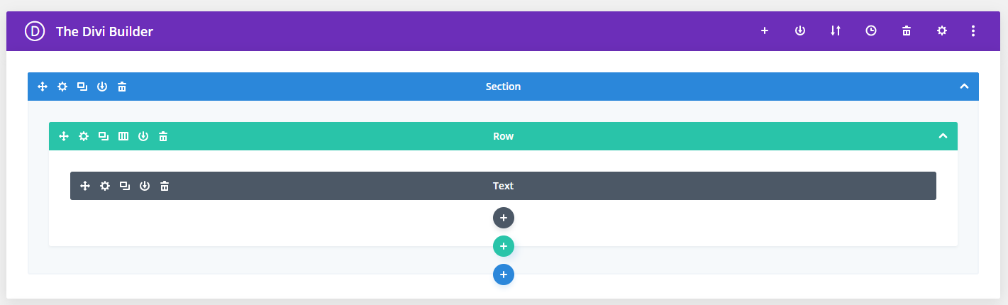Open page settings in builder header
Screen dimensions: 1008x305
pyautogui.click(x=942, y=30)
